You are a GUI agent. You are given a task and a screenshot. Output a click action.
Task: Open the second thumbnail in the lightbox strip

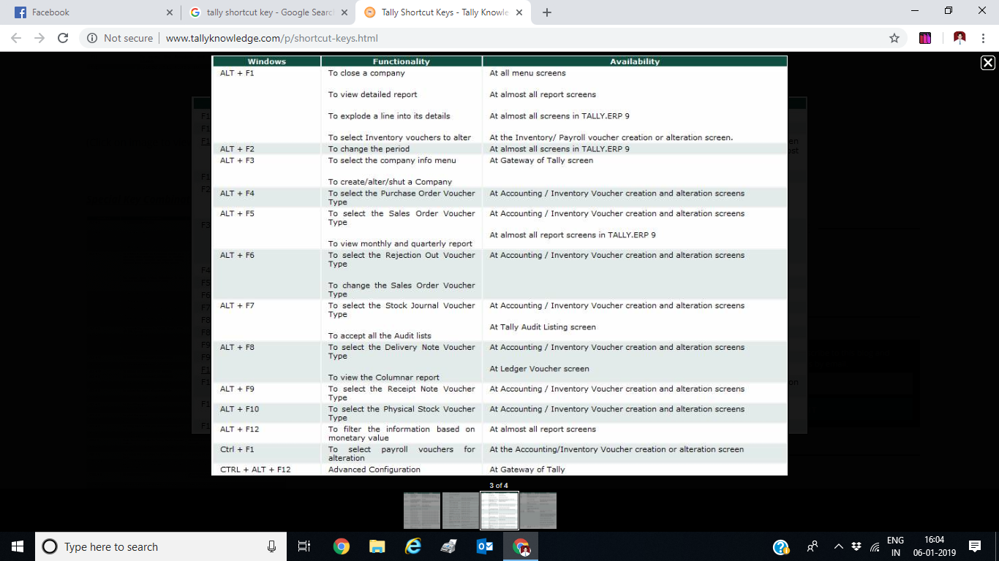pyautogui.click(x=461, y=511)
